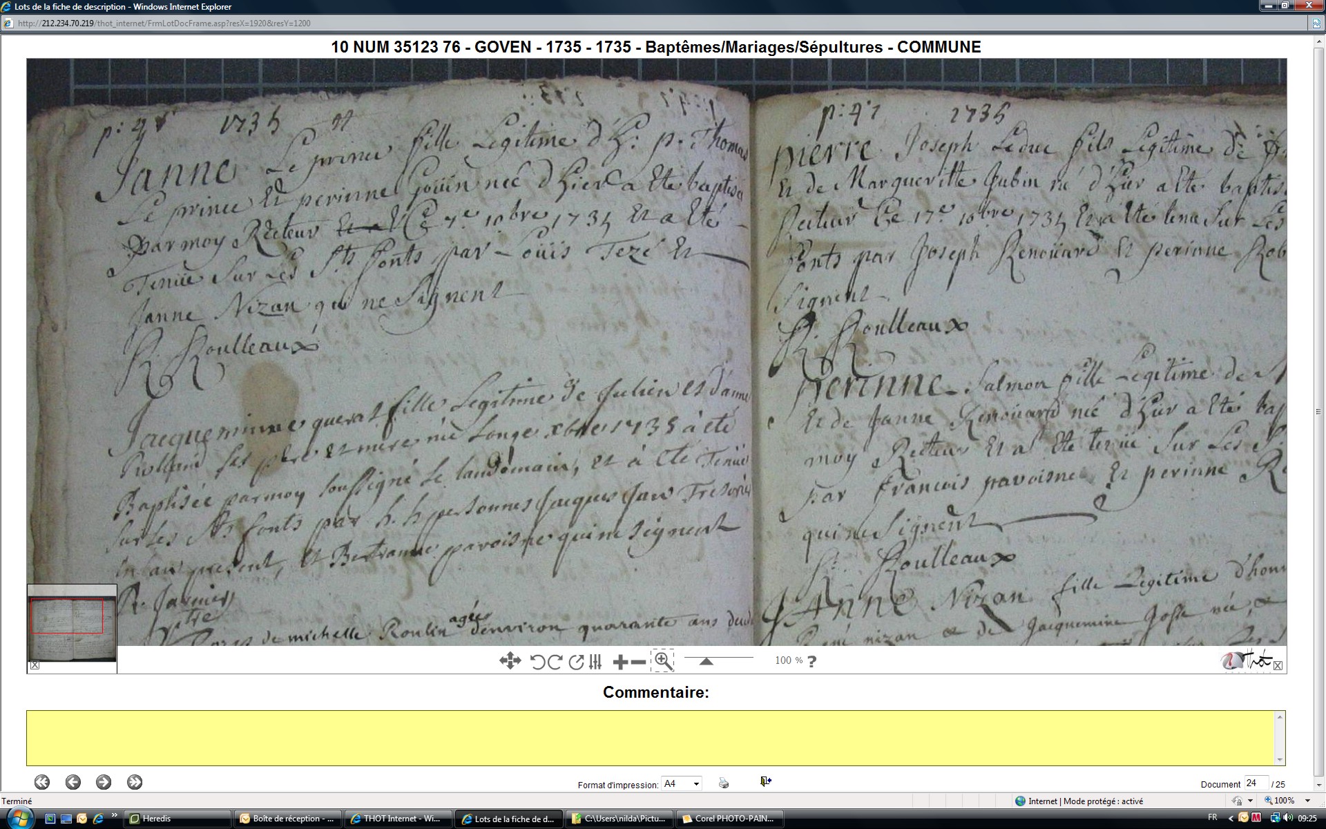Zoom in with the plus icon
1326x829 pixels.
click(x=619, y=662)
